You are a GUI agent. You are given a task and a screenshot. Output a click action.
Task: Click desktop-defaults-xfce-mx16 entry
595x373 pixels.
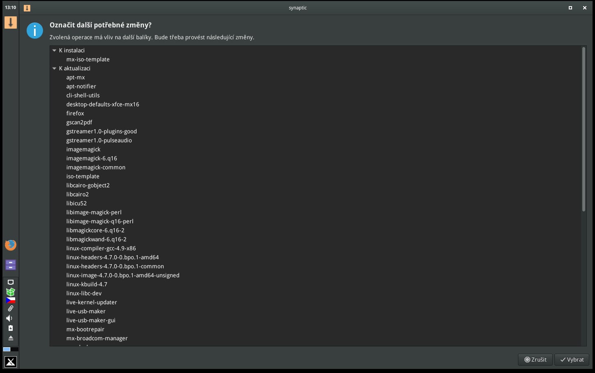click(315, 104)
